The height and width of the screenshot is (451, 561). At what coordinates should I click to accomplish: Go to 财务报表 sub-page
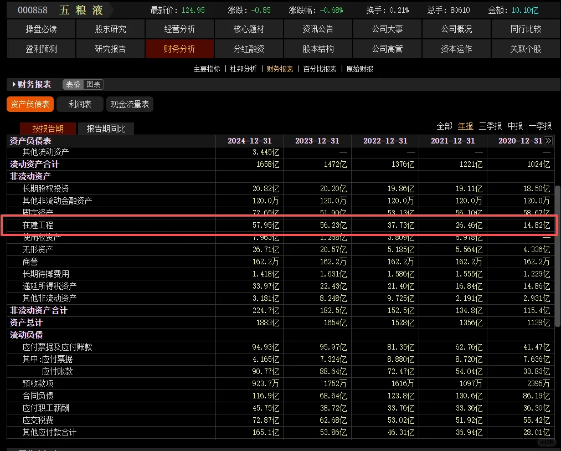[x=280, y=69]
